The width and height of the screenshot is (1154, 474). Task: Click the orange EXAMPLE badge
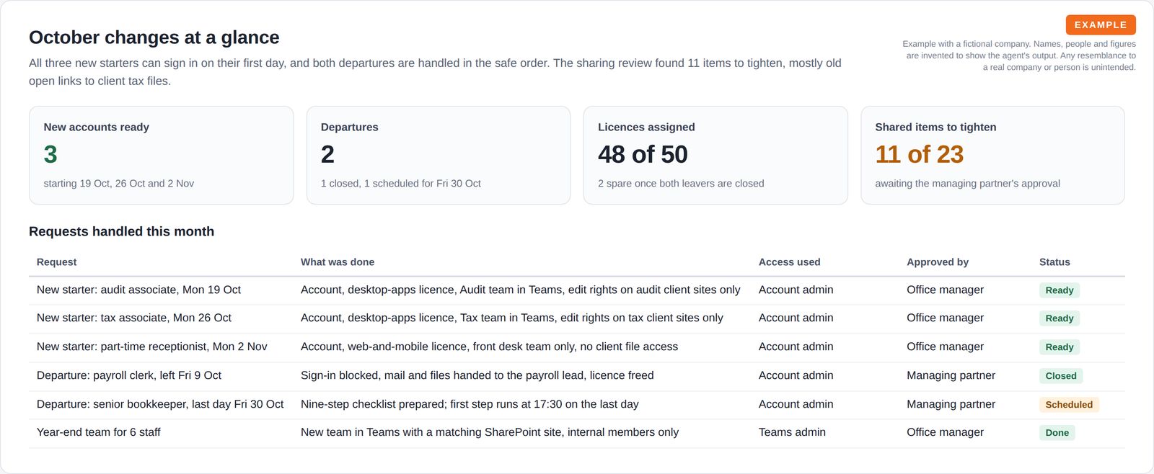coord(1101,24)
